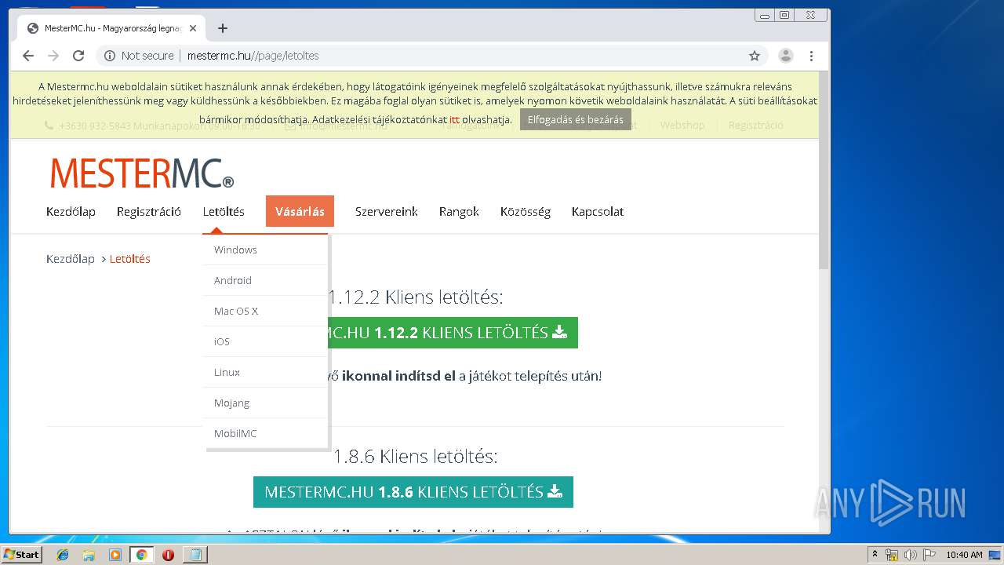Viewport: 1004px width, 565px height.
Task: Accept cookies with Elfogadás és bezárás
Action: point(576,119)
